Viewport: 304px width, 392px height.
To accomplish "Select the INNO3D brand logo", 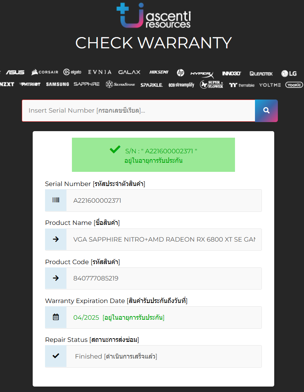I will (231, 73).
